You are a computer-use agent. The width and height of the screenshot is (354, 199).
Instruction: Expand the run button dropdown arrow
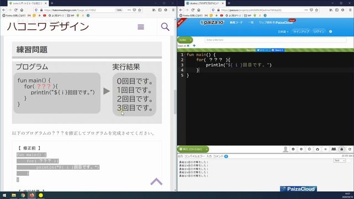pyautogui.click(x=206, y=149)
